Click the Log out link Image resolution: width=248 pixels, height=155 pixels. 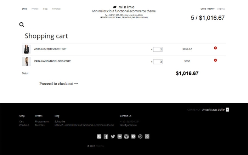tap(221, 8)
